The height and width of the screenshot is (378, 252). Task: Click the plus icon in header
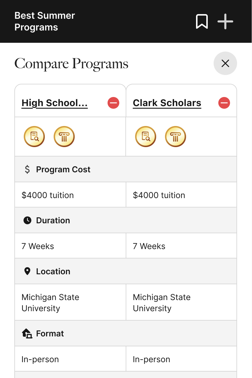(x=225, y=21)
